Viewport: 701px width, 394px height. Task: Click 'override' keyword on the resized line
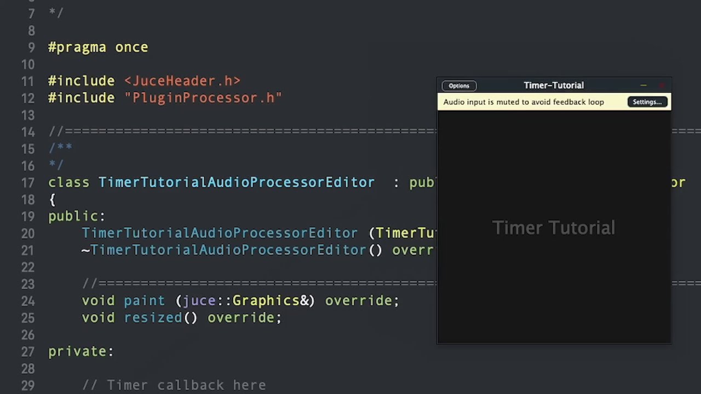[x=240, y=318]
